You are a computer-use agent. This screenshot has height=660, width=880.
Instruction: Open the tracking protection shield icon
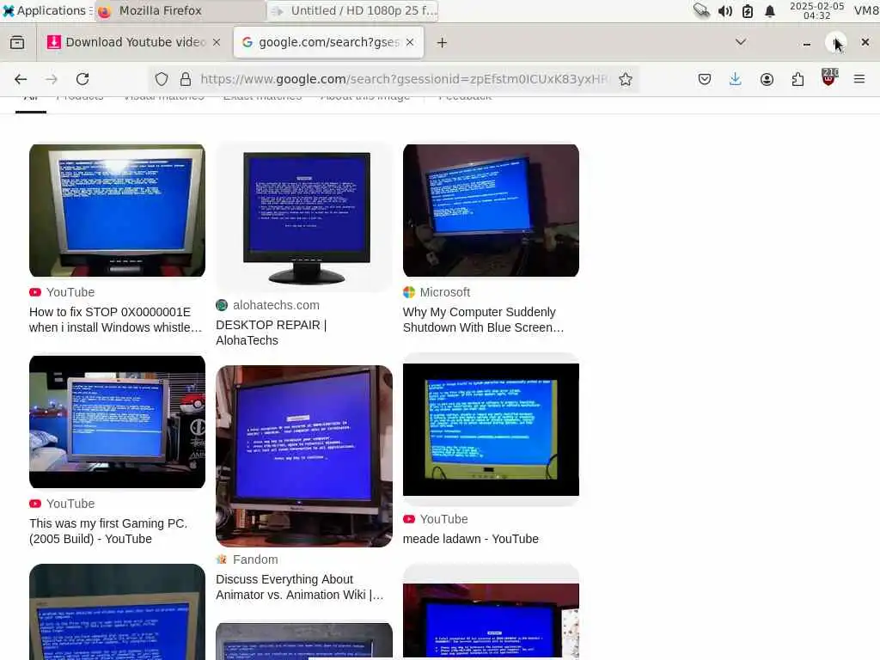click(x=161, y=79)
